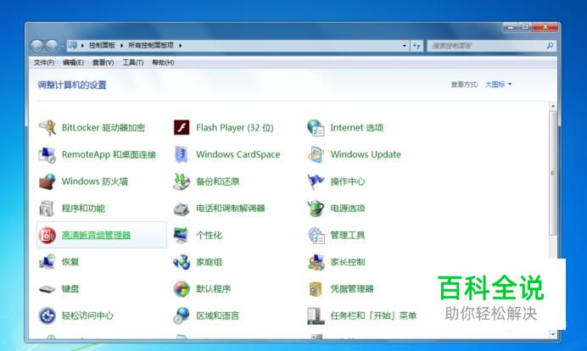Expand arrow before 控制面板 breadcrumb

pos(82,46)
